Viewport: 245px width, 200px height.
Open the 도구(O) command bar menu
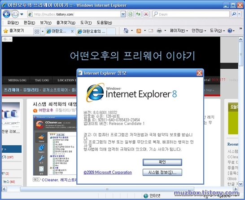coord(217,31)
